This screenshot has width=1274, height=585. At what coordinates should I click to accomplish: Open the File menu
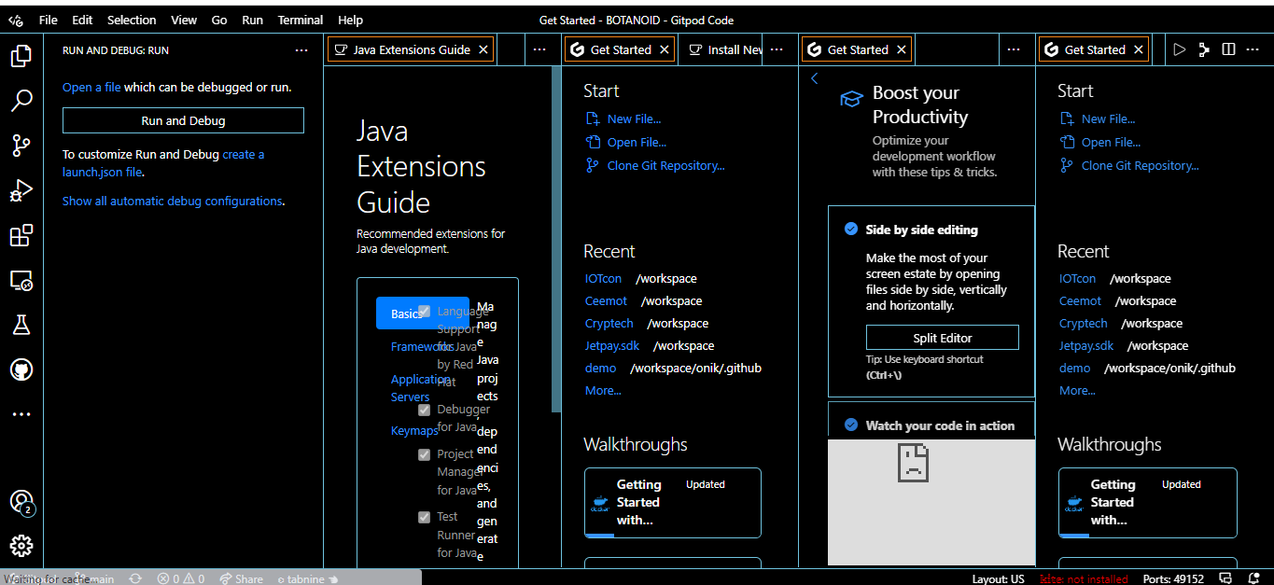tap(48, 20)
